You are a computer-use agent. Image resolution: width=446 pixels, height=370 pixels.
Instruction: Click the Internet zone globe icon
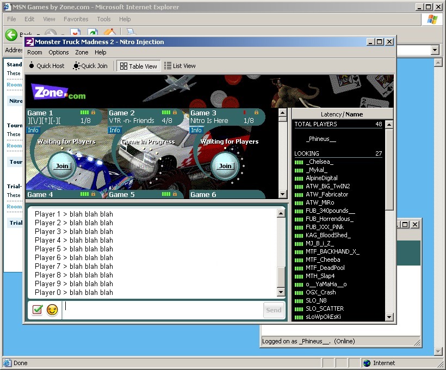coord(367,363)
